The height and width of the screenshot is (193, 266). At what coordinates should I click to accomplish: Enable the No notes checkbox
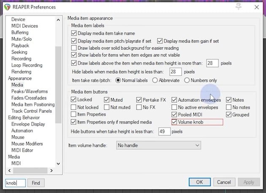coord(229,107)
